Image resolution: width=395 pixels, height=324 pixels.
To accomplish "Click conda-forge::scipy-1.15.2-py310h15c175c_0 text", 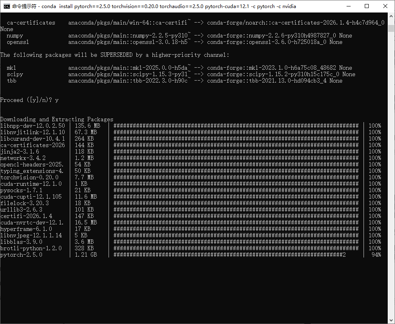I will (273, 74).
